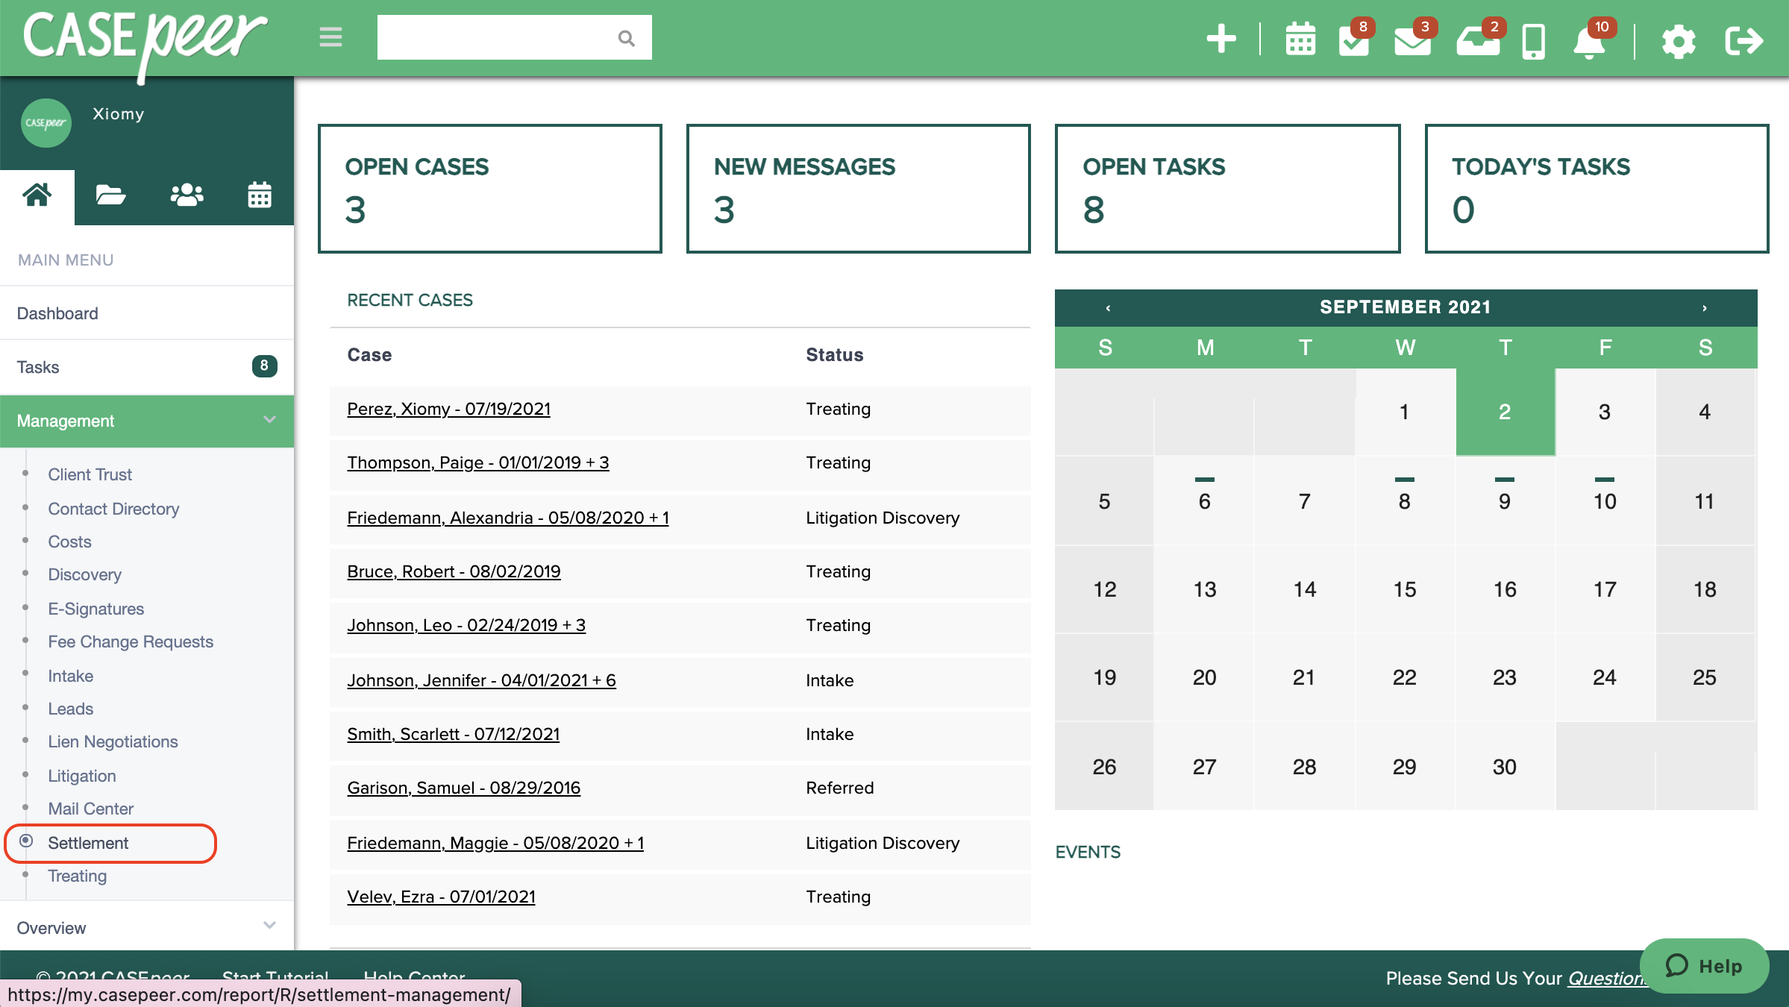Open the envelope messages icon
Viewport: 1789px width, 1007px height.
pyautogui.click(x=1412, y=41)
